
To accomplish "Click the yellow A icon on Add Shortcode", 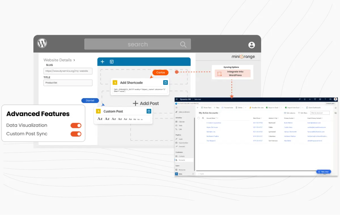I will coord(115,83).
